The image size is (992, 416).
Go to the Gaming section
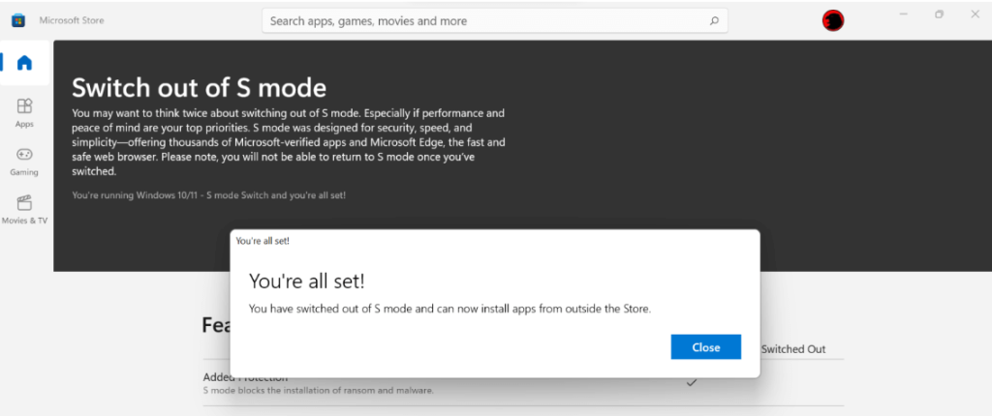(x=24, y=162)
